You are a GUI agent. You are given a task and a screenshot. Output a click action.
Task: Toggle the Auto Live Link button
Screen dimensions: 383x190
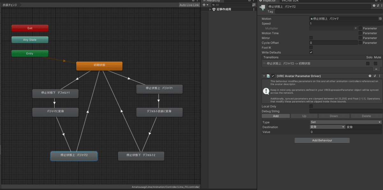[189, 5]
